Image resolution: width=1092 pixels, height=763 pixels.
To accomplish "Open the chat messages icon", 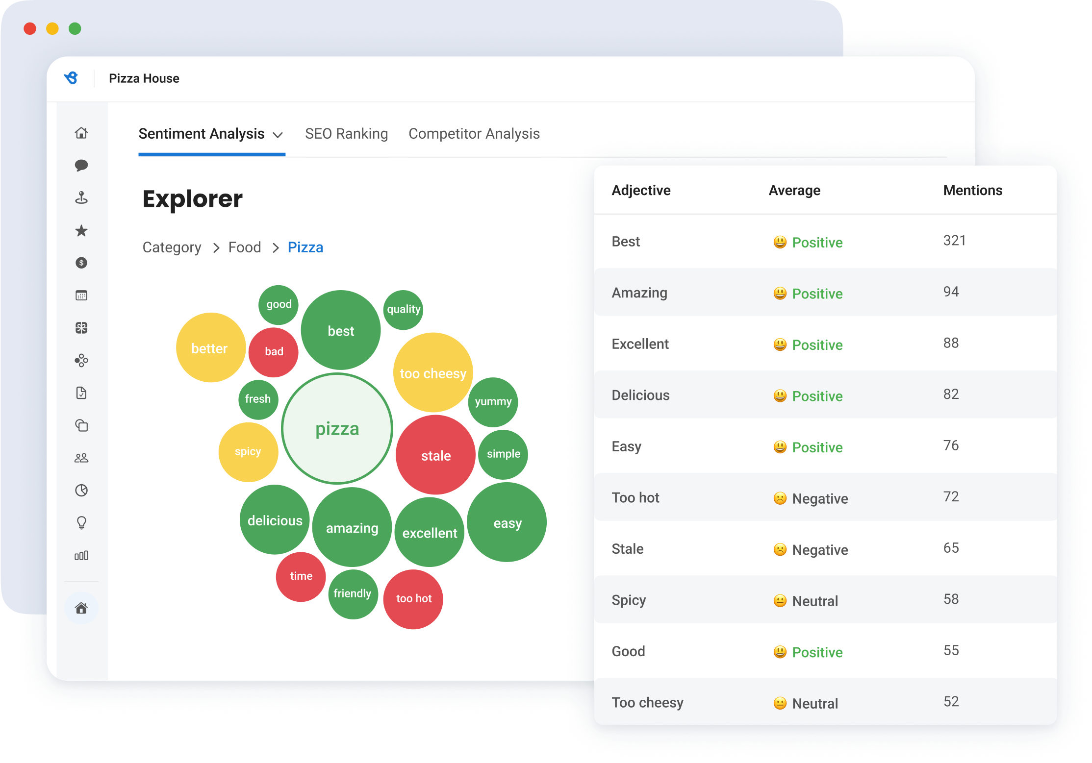I will (x=82, y=165).
